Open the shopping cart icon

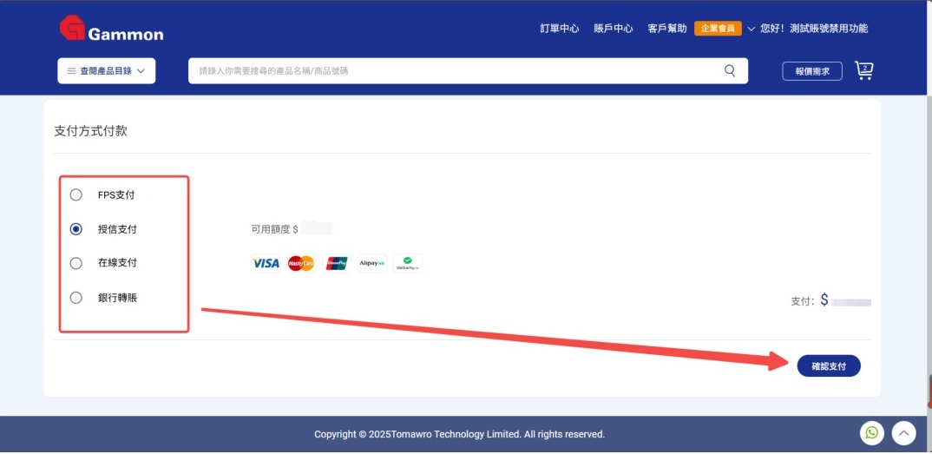tap(863, 70)
